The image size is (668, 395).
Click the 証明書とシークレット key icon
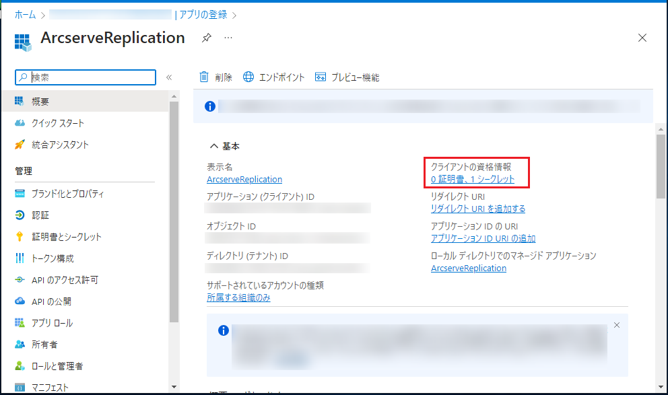pos(20,237)
